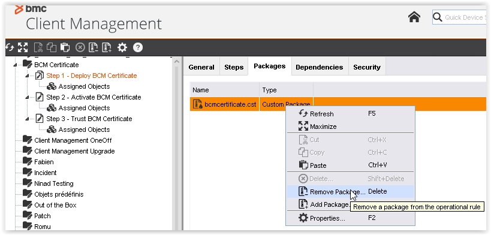Click the BCM Certificate folder icon

(28, 65)
